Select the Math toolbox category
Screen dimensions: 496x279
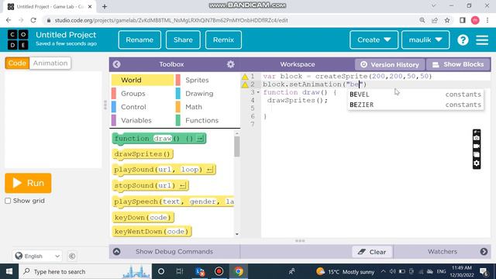208,107
